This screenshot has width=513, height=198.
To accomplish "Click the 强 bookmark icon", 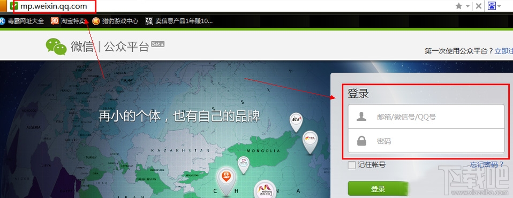I will (x=149, y=21).
